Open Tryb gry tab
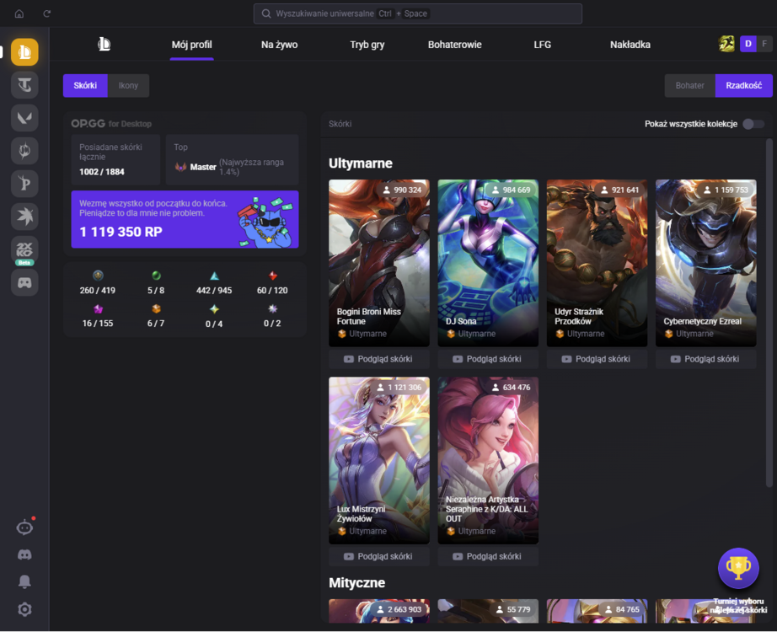This screenshot has height=632, width=777. tap(367, 45)
